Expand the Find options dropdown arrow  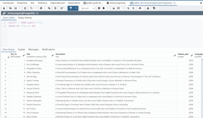point(36,8)
